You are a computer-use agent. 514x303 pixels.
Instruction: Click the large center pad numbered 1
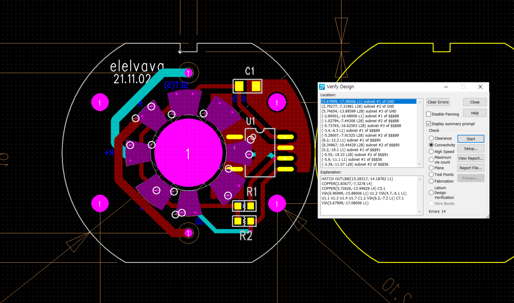(188, 154)
